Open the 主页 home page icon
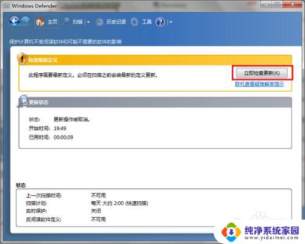Viewport: 305px width, 244px height. (40, 21)
